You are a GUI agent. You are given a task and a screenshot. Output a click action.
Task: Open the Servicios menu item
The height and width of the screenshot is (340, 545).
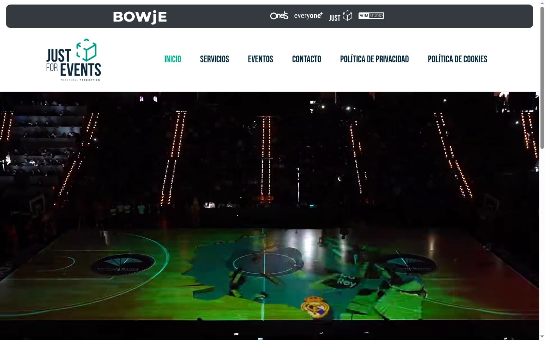click(x=215, y=59)
